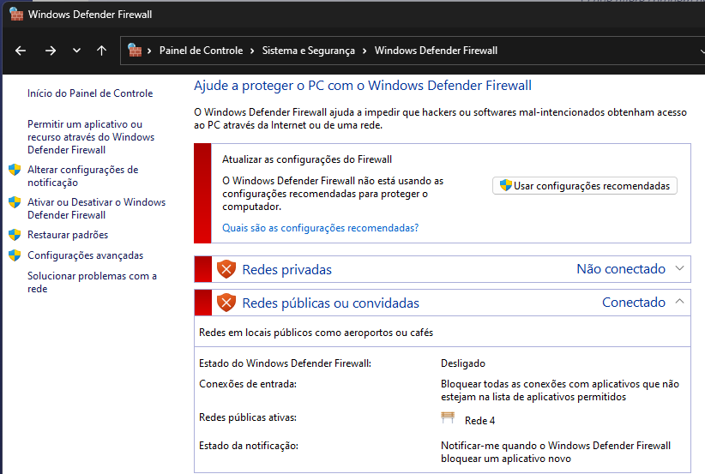Click the Desligado firewall state value
The width and height of the screenshot is (705, 474).
(463, 363)
